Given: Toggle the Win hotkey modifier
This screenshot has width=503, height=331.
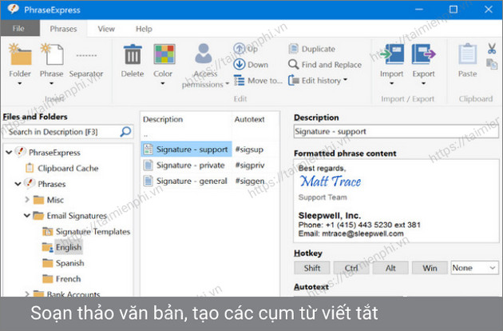Looking at the screenshot, I should (430, 268).
